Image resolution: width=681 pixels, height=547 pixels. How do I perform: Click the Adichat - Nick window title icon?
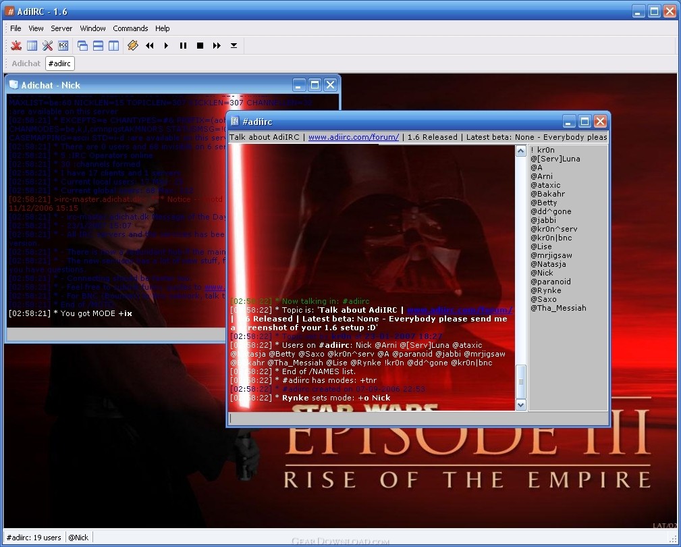pos(14,84)
